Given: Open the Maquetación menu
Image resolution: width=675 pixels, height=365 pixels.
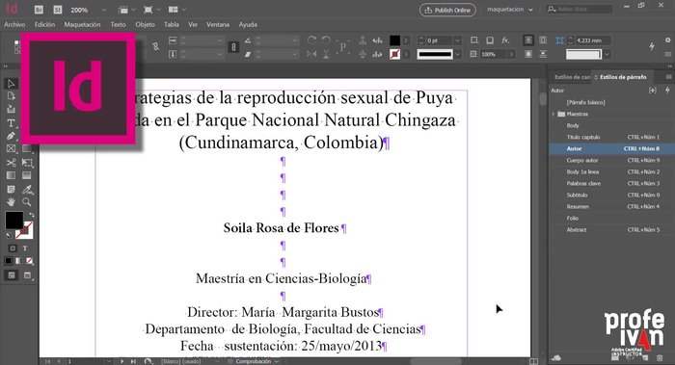Looking at the screenshot, I should (x=82, y=24).
